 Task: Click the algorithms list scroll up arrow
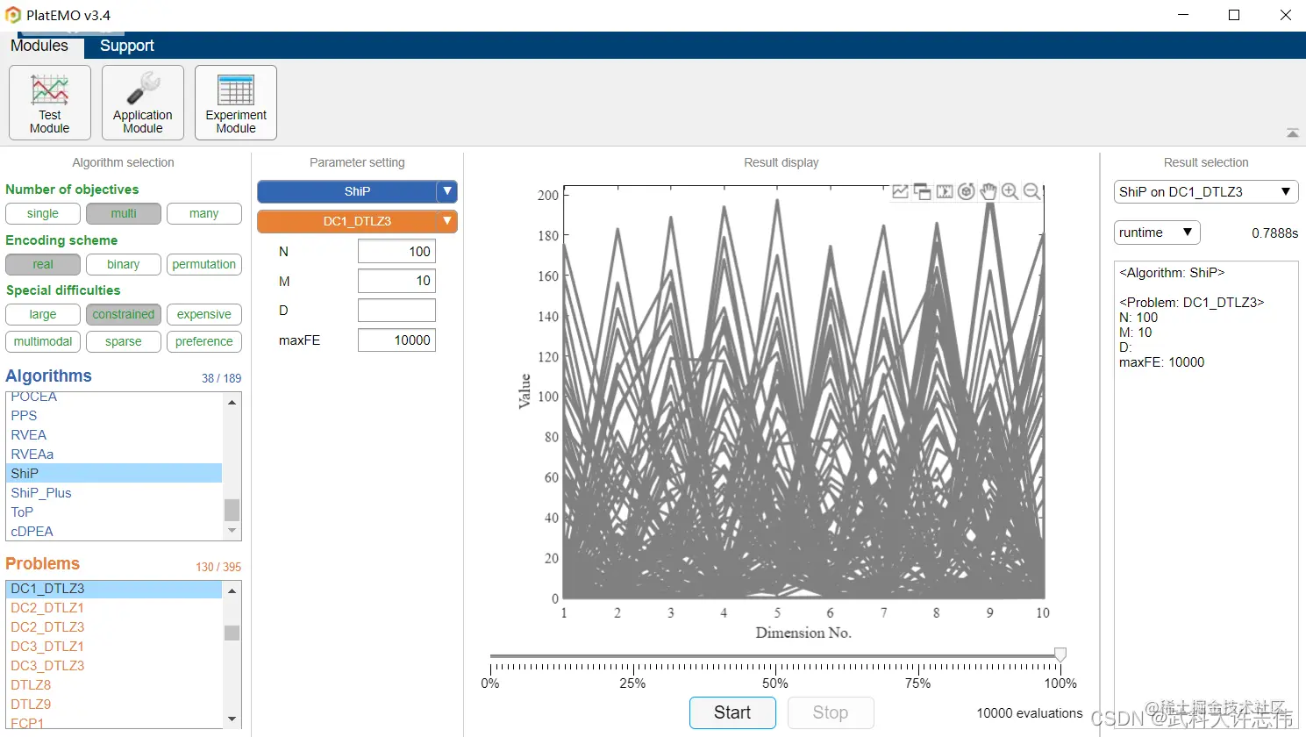click(x=232, y=402)
